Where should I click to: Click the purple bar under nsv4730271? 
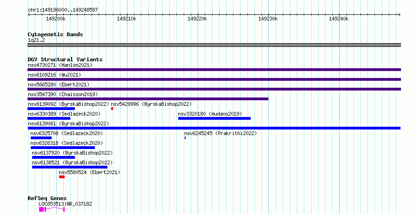214,70
